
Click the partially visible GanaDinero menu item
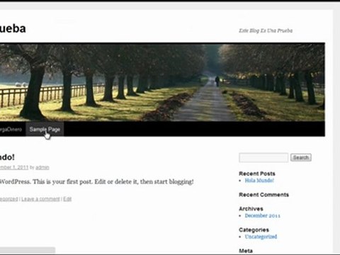point(11,129)
